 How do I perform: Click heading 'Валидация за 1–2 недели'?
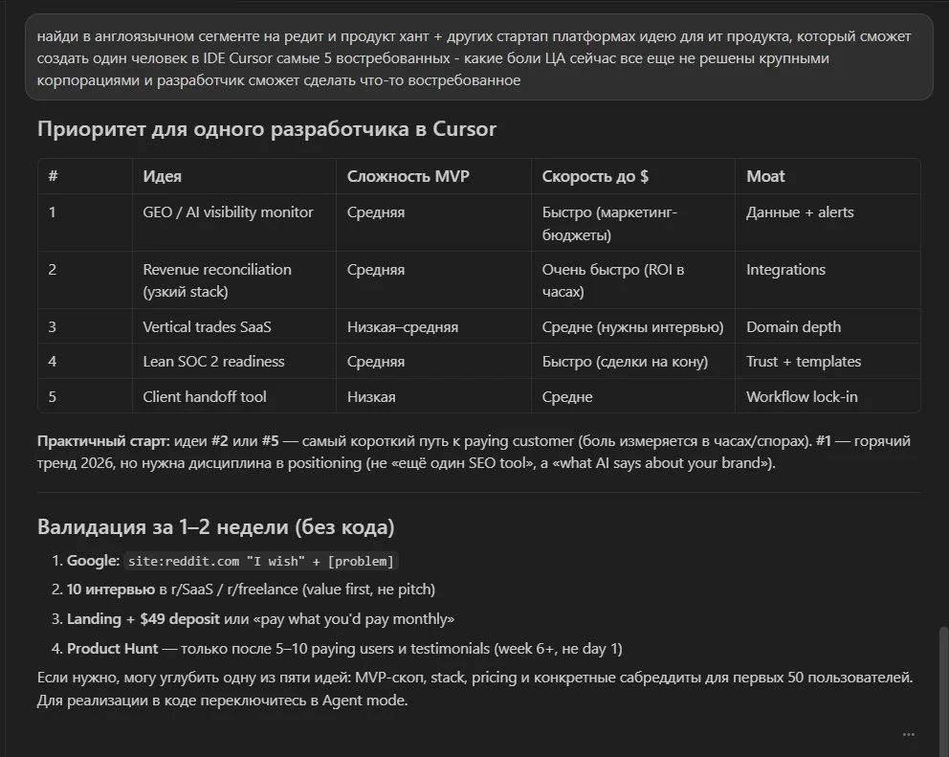click(216, 527)
